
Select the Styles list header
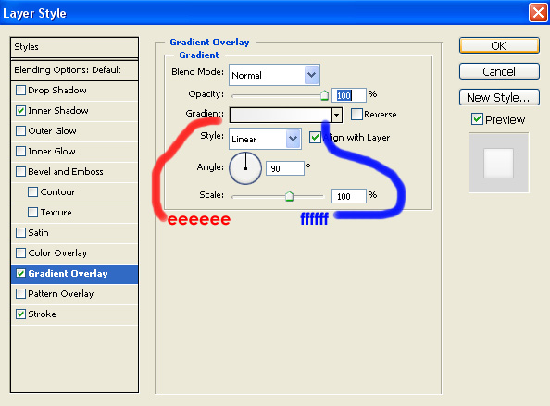click(74, 47)
